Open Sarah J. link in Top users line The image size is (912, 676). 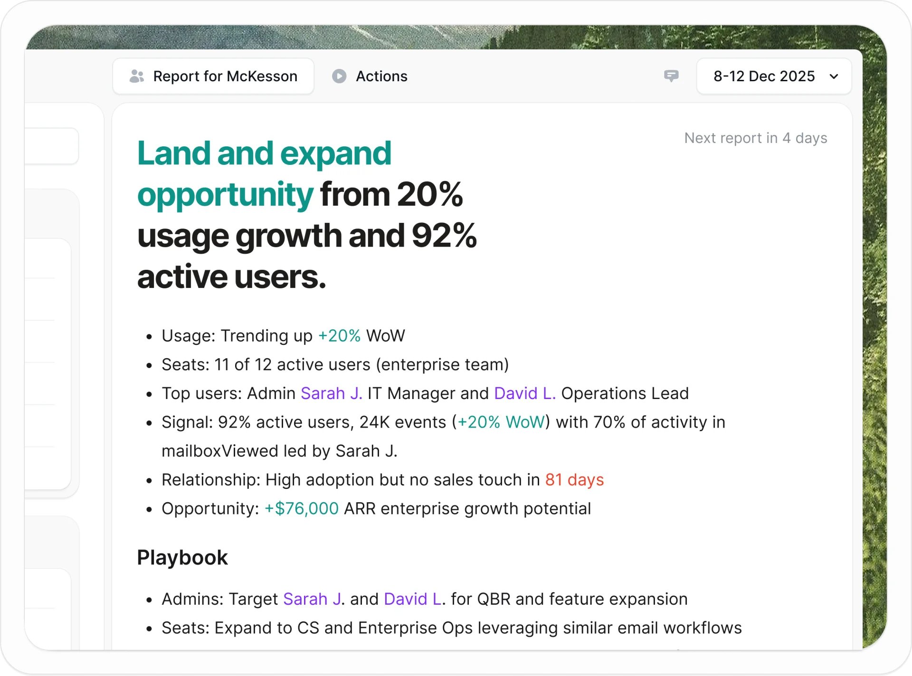coord(331,393)
